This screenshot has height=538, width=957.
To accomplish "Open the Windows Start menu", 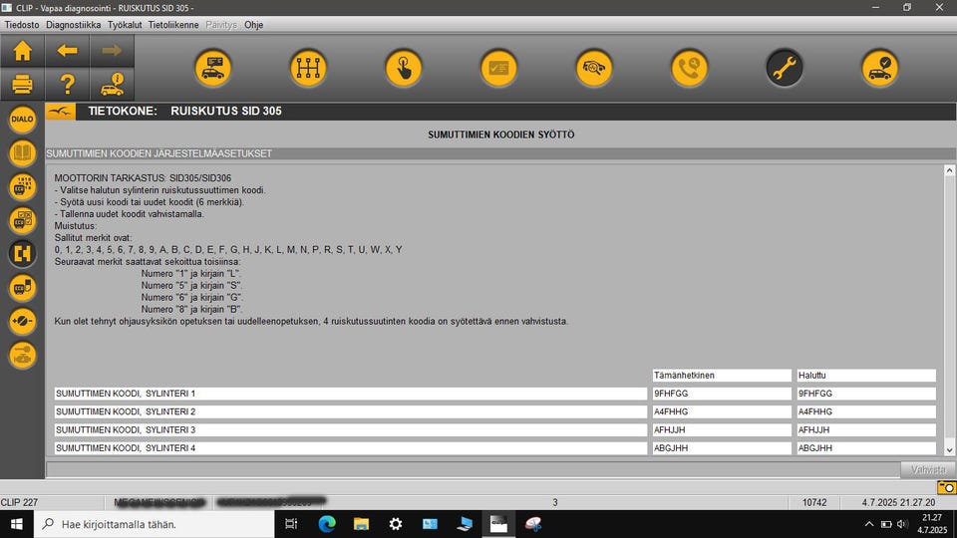I will 17,524.
